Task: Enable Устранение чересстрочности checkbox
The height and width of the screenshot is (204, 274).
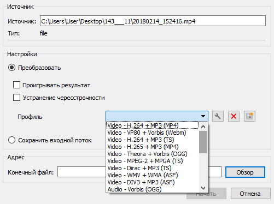Action: 16,98
